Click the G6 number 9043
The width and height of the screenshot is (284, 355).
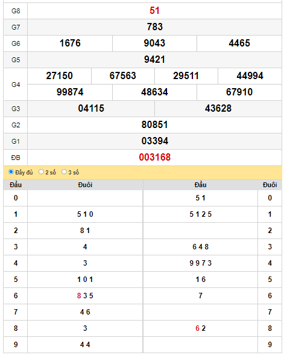pos(154,43)
